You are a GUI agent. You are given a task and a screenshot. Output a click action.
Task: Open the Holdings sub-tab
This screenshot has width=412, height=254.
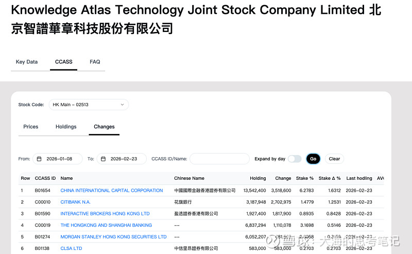point(66,127)
